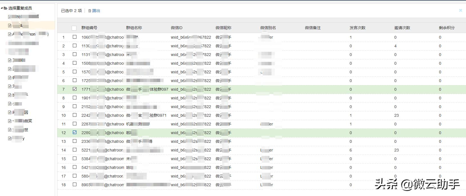Check the checkbox in row 10

74,115
